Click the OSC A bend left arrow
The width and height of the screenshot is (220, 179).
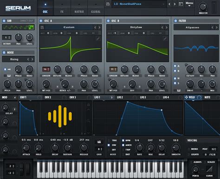point(58,86)
